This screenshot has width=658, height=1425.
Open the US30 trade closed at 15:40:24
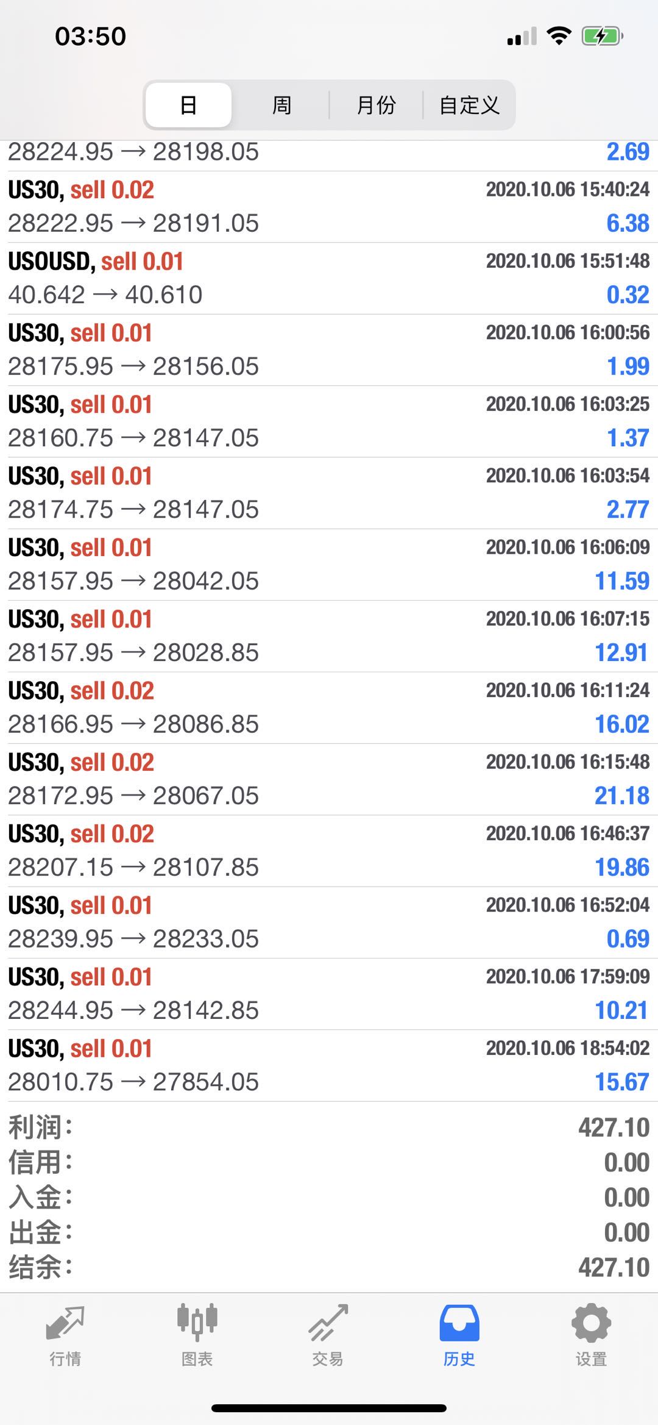329,207
